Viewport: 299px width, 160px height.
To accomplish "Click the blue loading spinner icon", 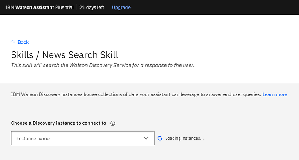I will click(160, 138).
